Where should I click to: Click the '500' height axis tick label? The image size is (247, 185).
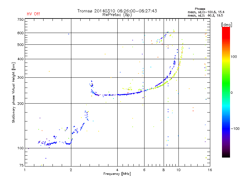(20, 45)
